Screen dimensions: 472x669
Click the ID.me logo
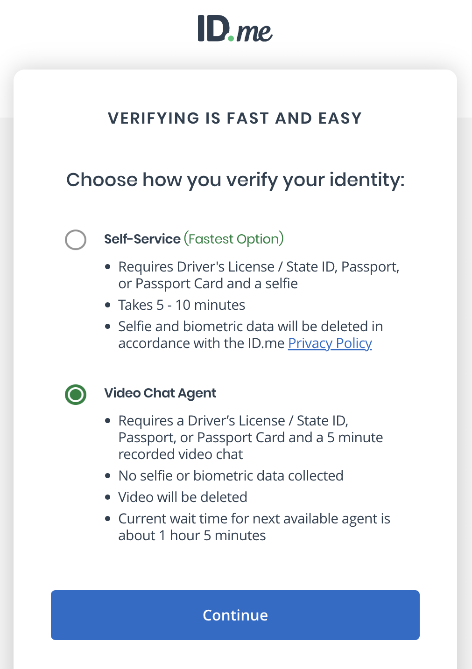point(235,28)
